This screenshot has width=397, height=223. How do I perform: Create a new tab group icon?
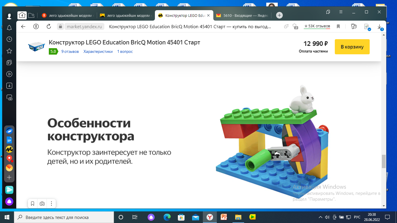pos(31,15)
